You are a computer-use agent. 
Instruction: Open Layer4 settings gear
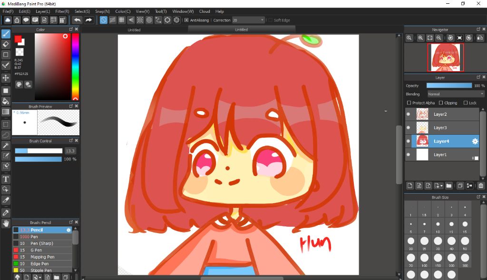475,141
